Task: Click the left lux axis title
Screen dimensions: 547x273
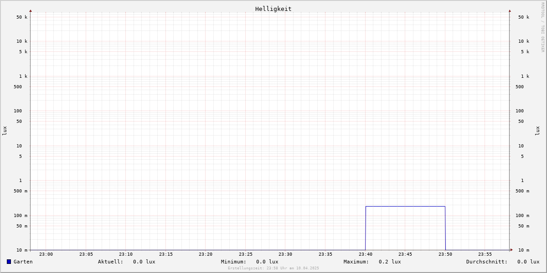Action: (x=5, y=131)
